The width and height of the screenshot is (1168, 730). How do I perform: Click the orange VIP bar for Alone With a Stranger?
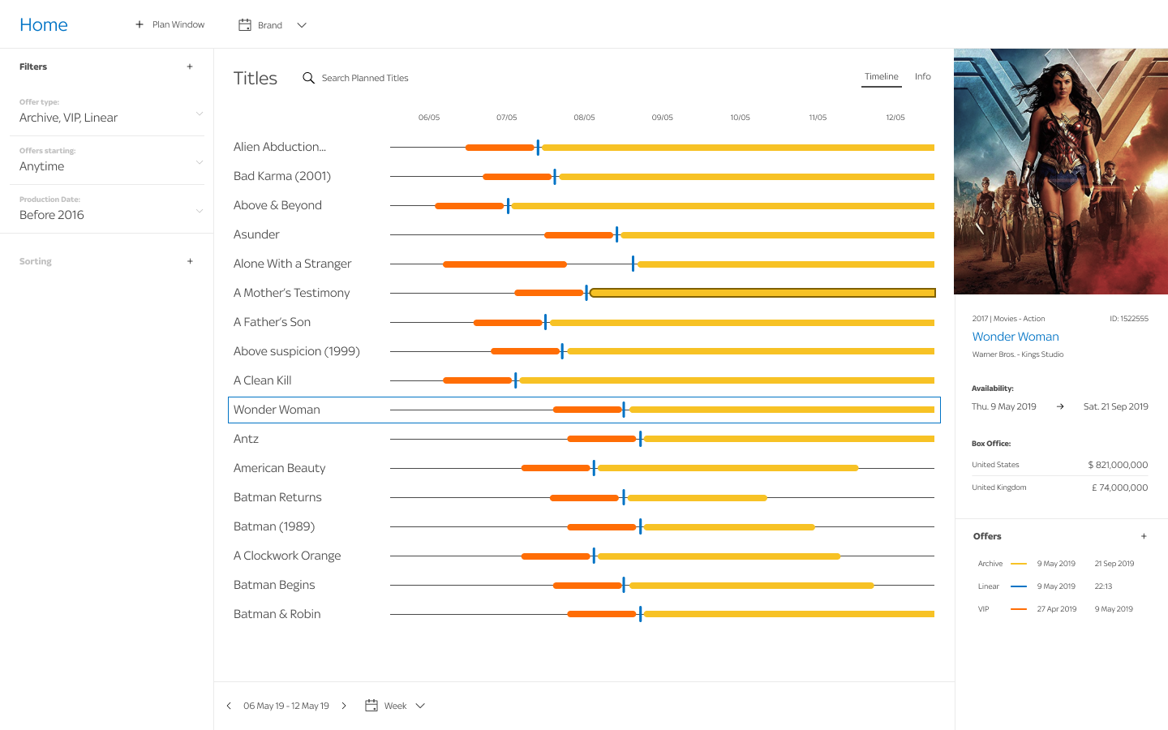pyautogui.click(x=505, y=264)
